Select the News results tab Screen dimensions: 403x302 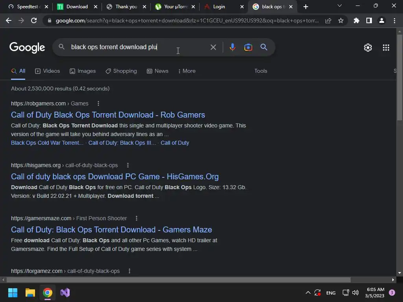pyautogui.click(x=157, y=71)
